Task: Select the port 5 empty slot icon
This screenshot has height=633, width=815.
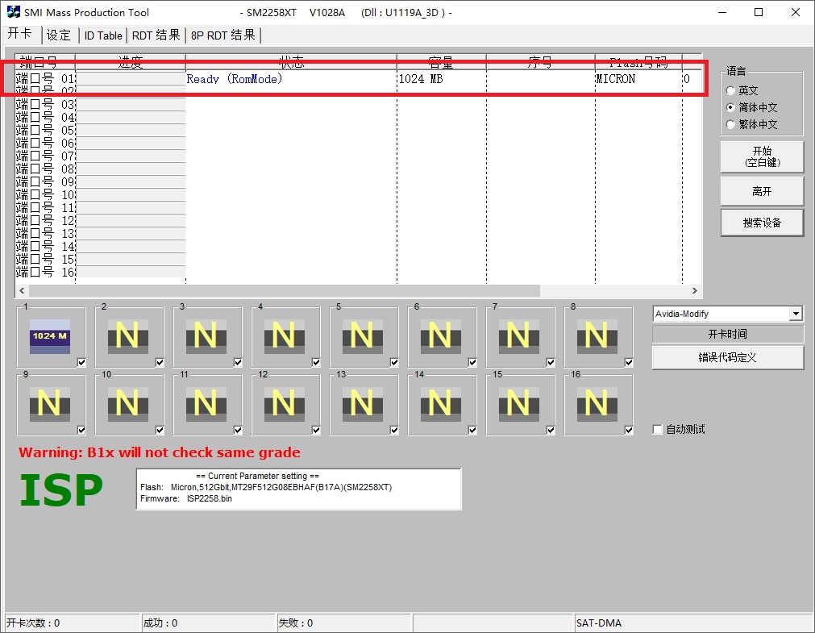Action: pos(363,335)
